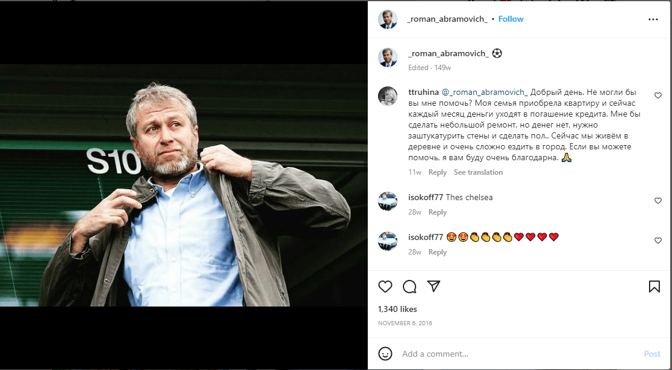Follow the _roman_abramovich_ account
The height and width of the screenshot is (370, 672).
tap(511, 19)
